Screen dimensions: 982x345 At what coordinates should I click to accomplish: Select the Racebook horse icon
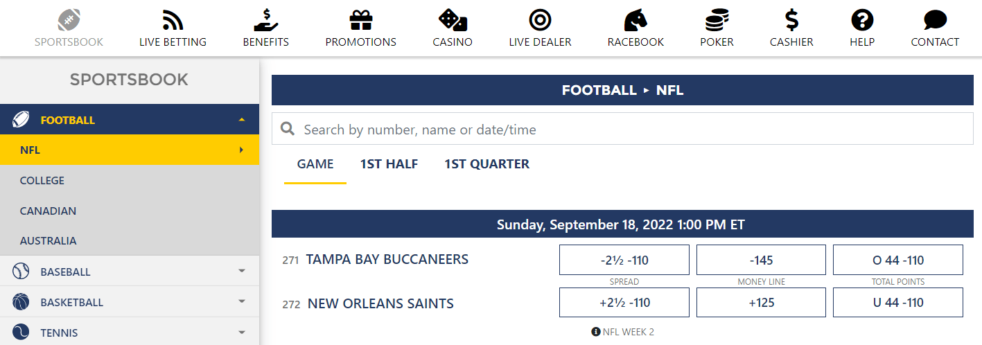click(635, 20)
